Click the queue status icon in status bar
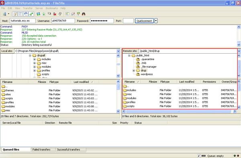The image size is (241, 158). coord(204,156)
